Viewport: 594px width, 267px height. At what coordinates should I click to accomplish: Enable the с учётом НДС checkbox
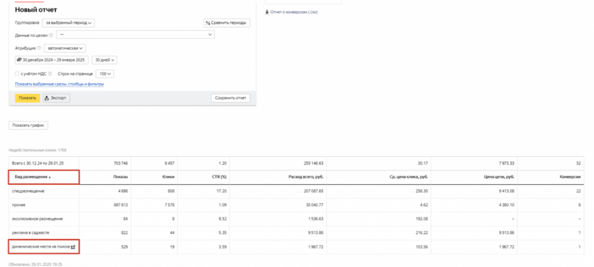pos(17,74)
